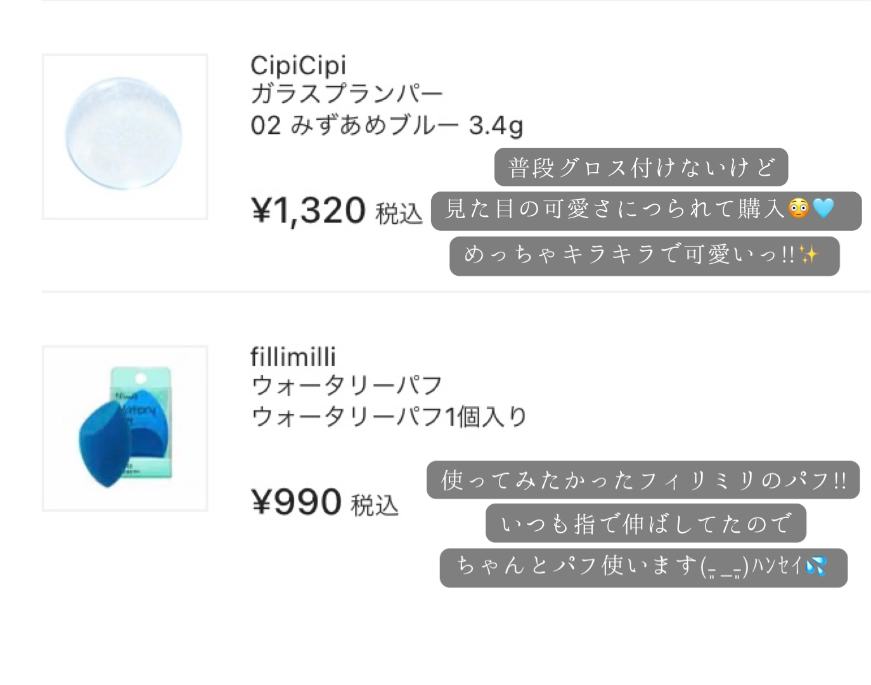
Task: Tap the flushed face emoji
Action: click(x=798, y=209)
